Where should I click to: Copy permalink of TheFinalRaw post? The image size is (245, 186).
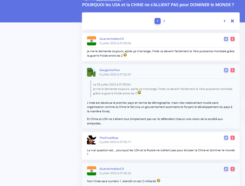click(x=226, y=138)
